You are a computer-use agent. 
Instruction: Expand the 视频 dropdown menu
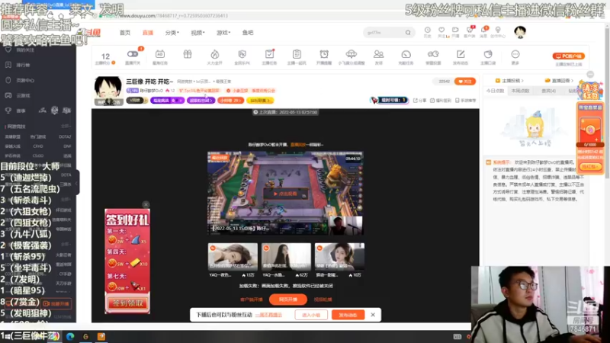(197, 33)
